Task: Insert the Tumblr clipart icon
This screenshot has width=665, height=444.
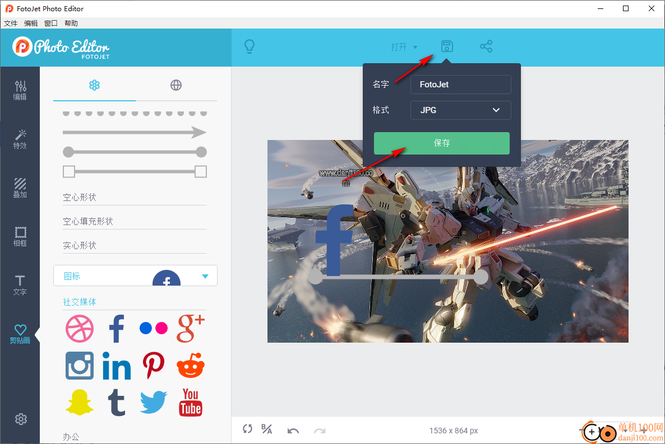Action: (x=117, y=403)
